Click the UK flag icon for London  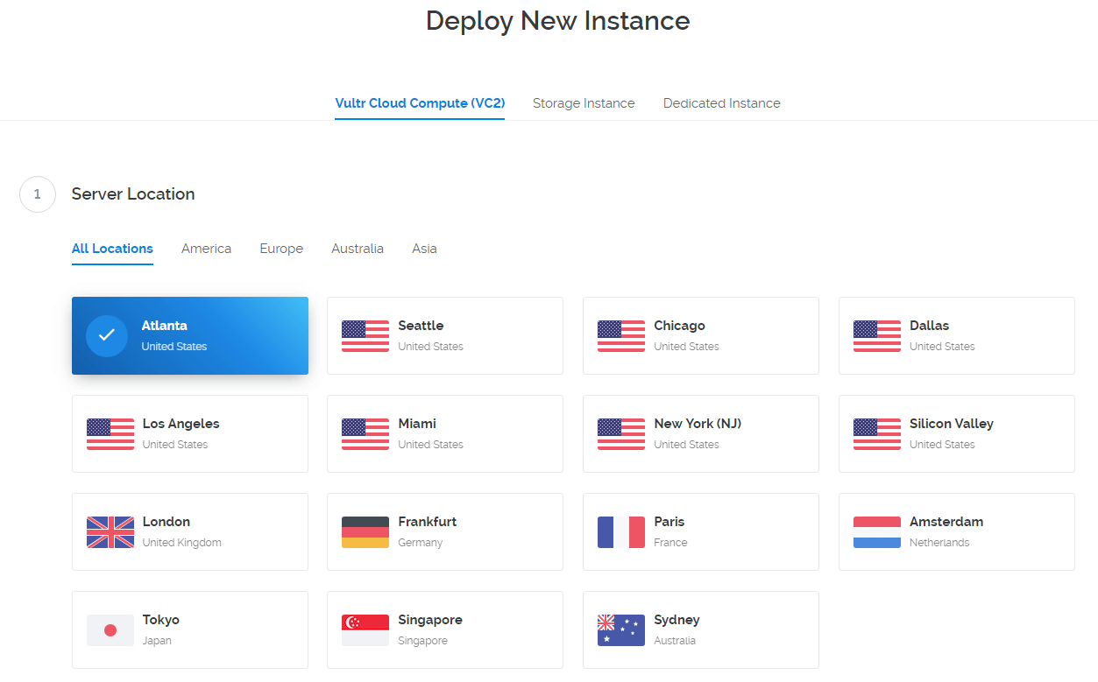[110, 532]
